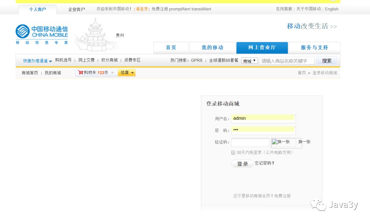370x222 pixels.
Task: Open the 商城 search scope dropdown
Action: (249, 61)
